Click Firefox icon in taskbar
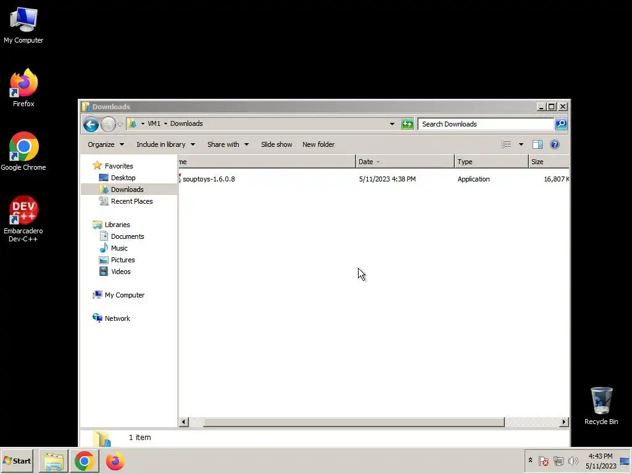632x474 pixels. pos(115,461)
